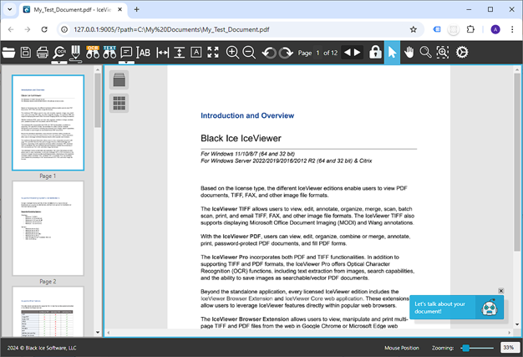Select the arrow pointer tool

coord(392,53)
